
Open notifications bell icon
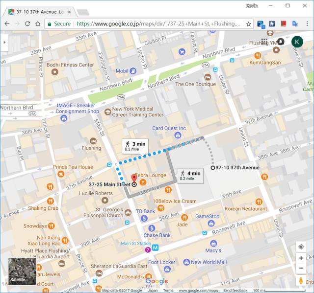click(x=281, y=41)
